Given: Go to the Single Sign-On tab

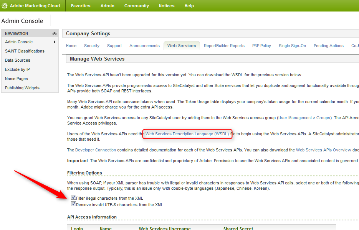Looking at the screenshot, I should 292,46.
